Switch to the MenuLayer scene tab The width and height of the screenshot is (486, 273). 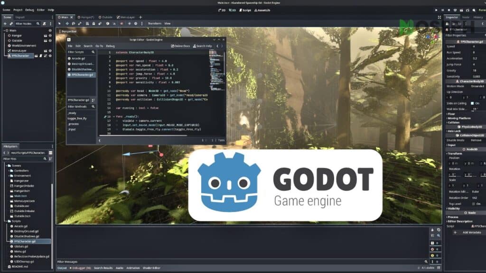(x=126, y=18)
